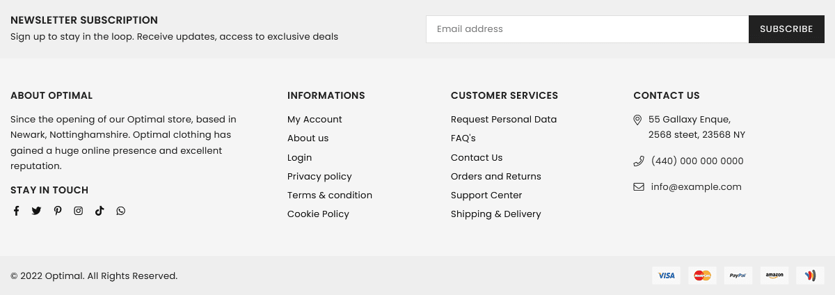Screen dimensions: 835x295
Task: Open the WhatsApp chat icon
Action: tap(121, 211)
